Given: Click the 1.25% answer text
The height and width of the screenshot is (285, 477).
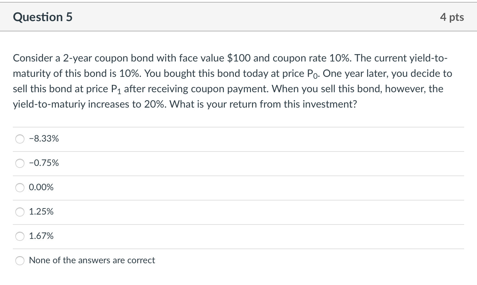Looking at the screenshot, I should click(41, 211).
